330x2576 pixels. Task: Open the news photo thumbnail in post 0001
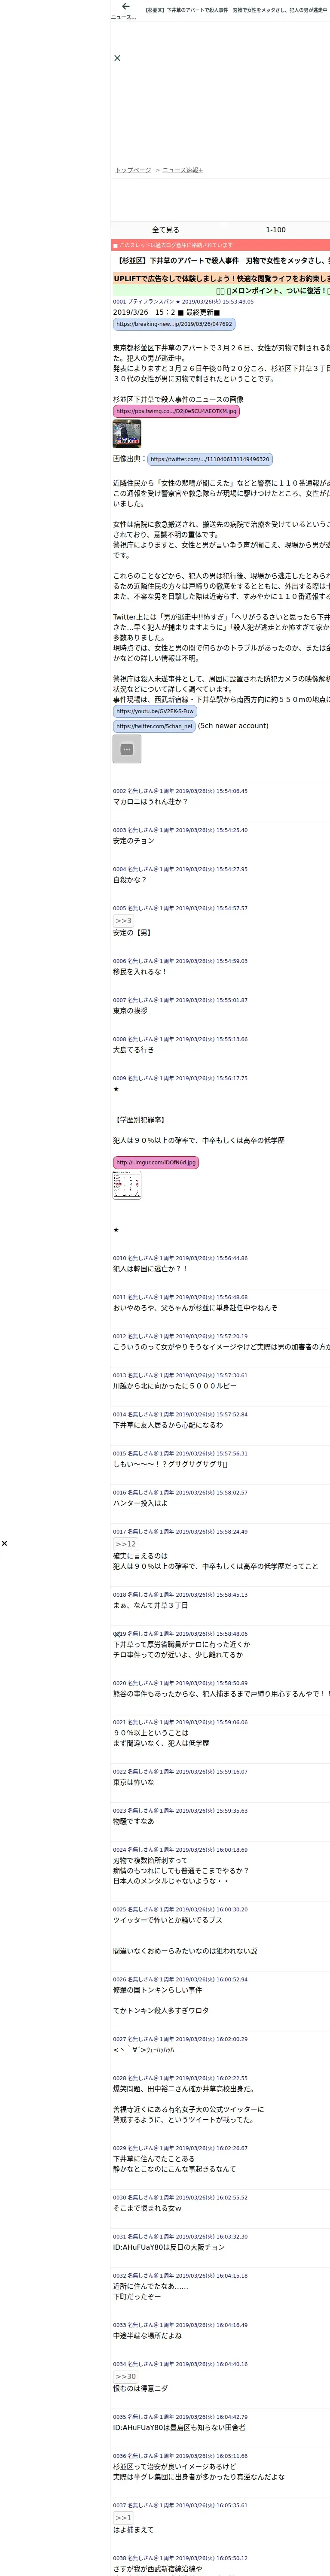[127, 433]
